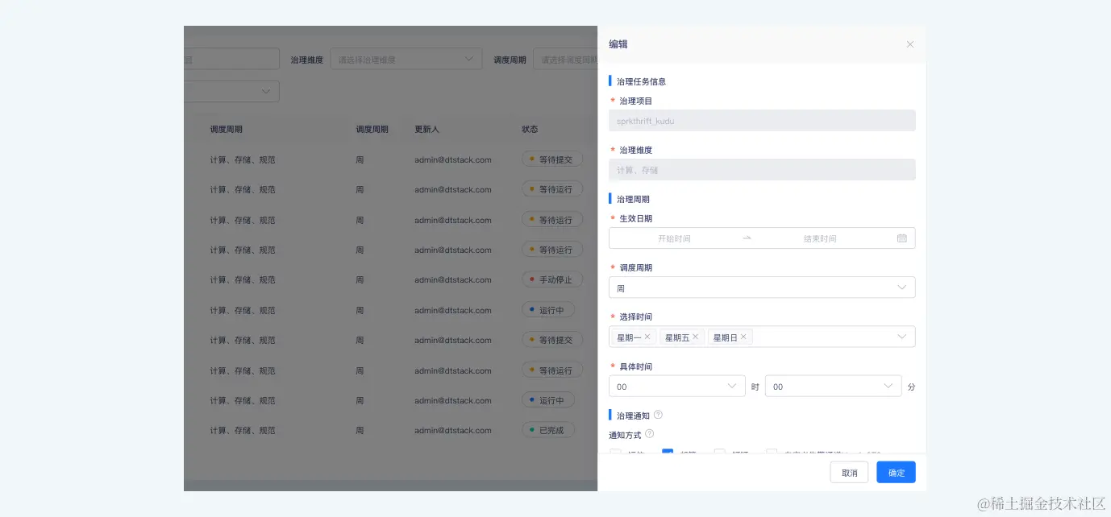Click the 已完成 status tag in background table
1111x517 pixels.
pos(548,431)
